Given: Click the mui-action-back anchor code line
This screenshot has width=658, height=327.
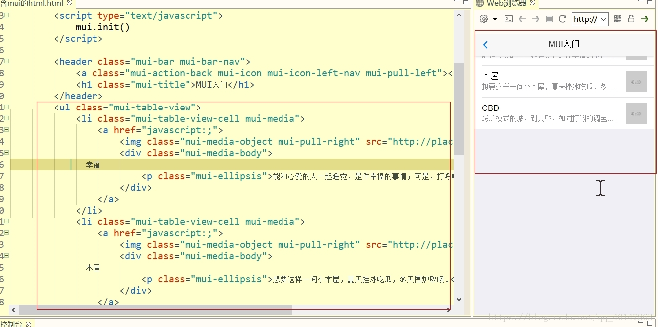Looking at the screenshot, I should click(x=264, y=73).
